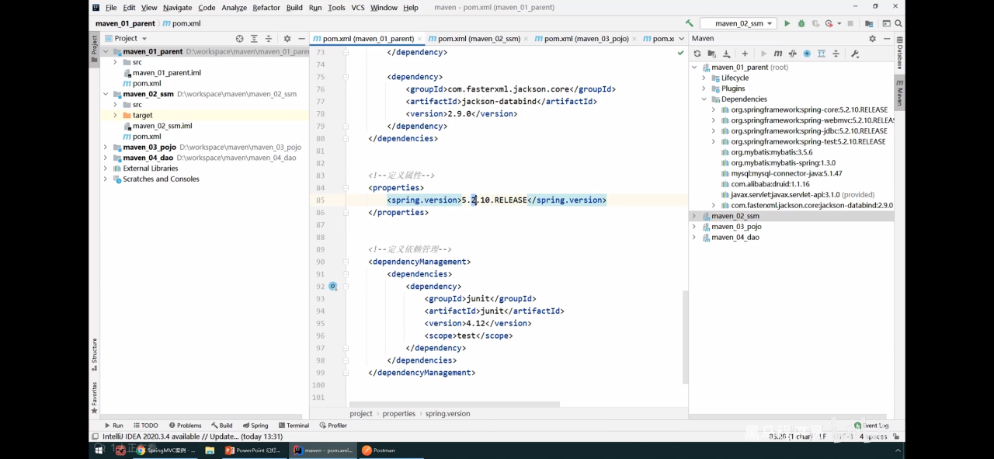Open PowerPoint from the Windows taskbar
The height and width of the screenshot is (459, 994).
pos(252,450)
